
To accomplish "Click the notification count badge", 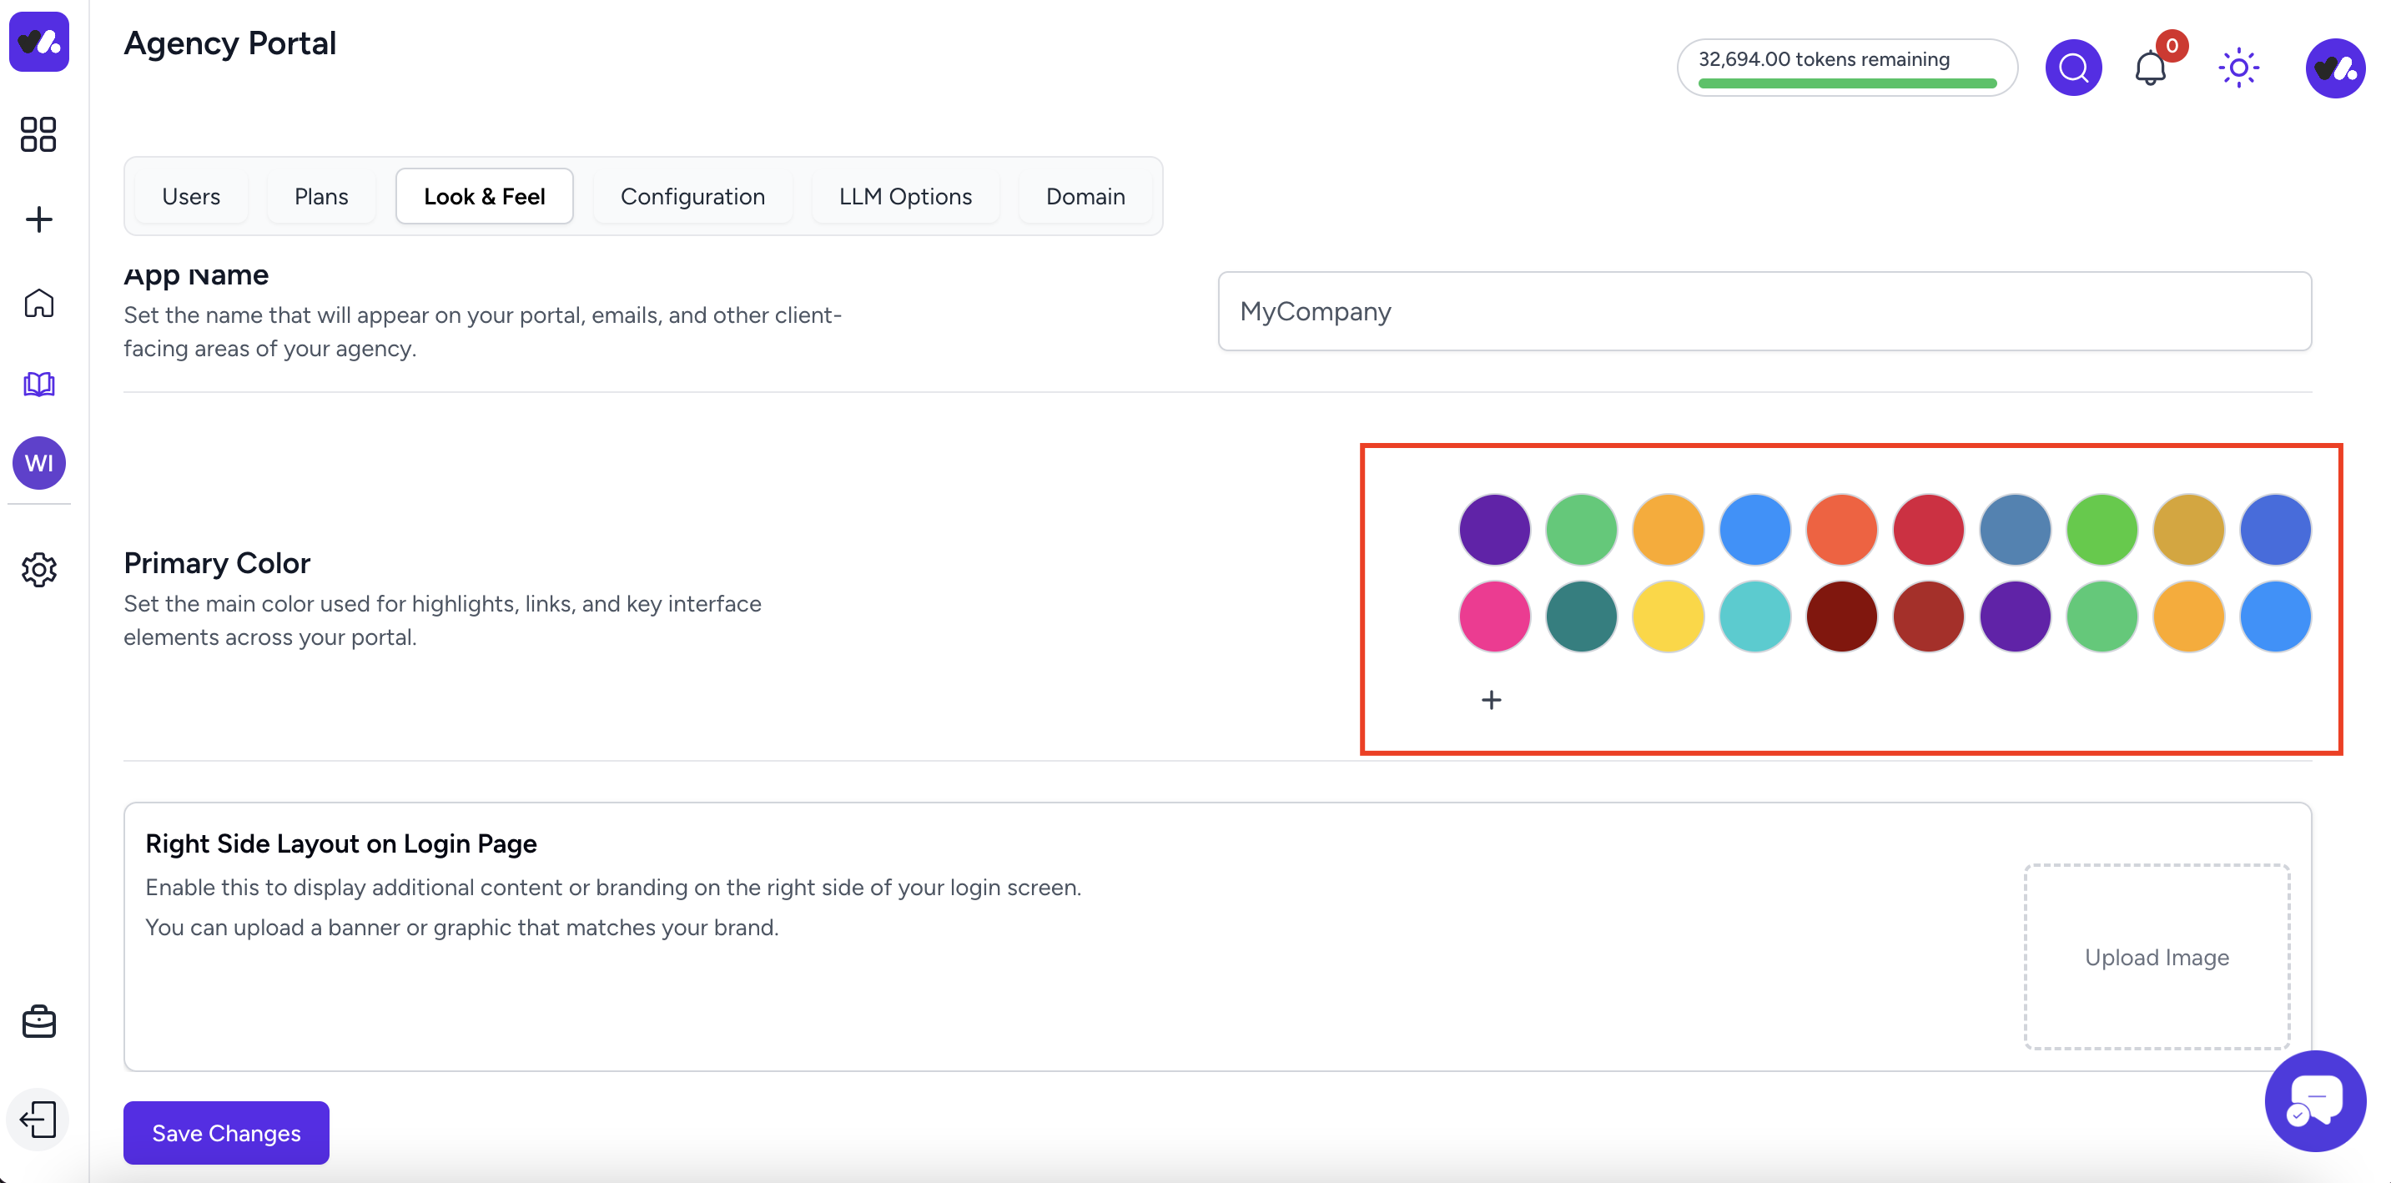I will point(2172,45).
